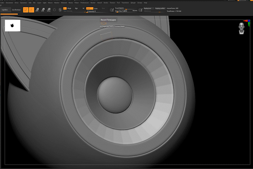Click the Record TimeLapse tooltip label
This screenshot has width=253, height=169.
coord(108,20)
